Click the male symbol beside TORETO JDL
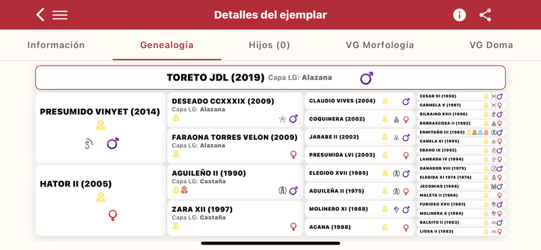This screenshot has height=250, width=541. point(367,78)
